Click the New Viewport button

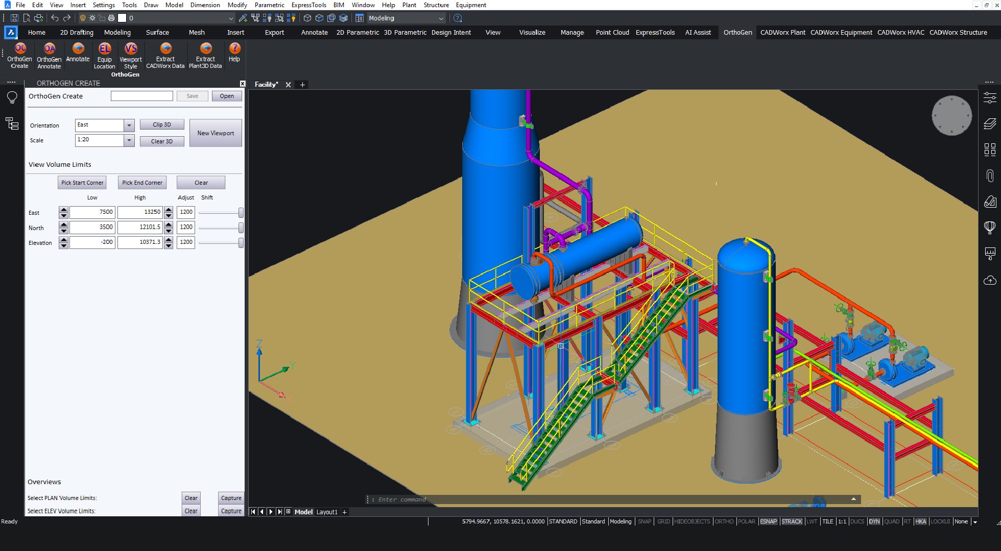point(216,133)
